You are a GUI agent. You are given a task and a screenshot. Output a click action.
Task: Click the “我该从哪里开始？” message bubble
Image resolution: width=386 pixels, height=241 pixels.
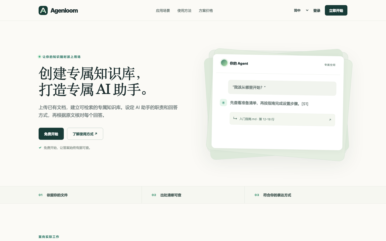(x=282, y=88)
